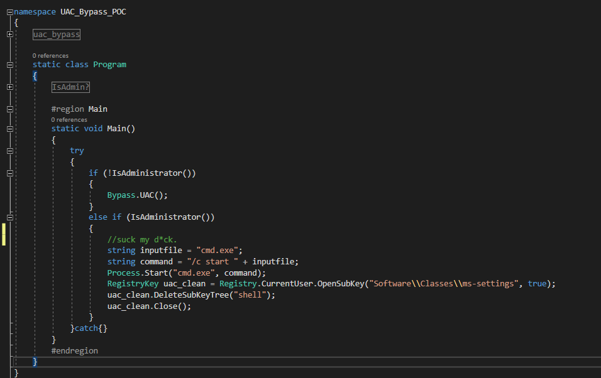Screen dimensions: 601x378
Task: Click the try keyword
Action: [x=77, y=151]
